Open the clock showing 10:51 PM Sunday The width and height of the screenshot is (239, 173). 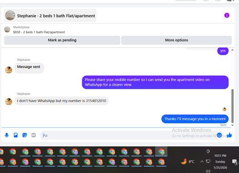coord(220,162)
